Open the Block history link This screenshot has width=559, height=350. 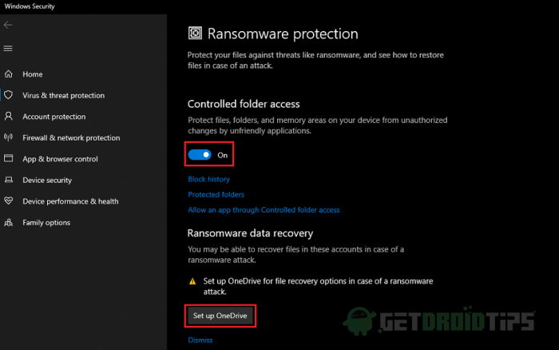(x=209, y=179)
